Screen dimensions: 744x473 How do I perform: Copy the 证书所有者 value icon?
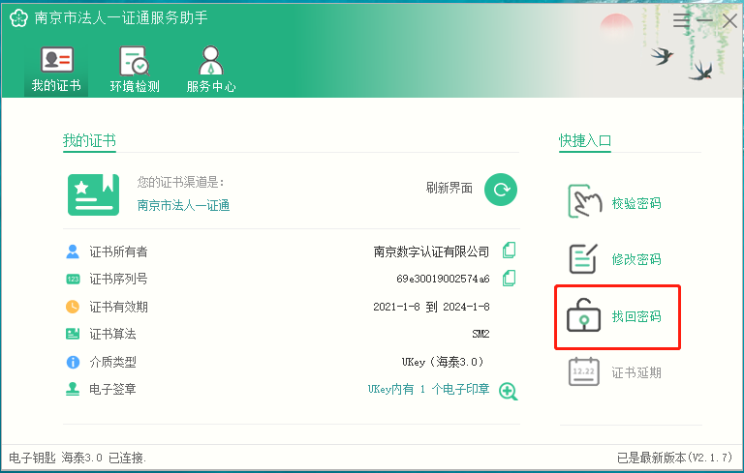510,251
